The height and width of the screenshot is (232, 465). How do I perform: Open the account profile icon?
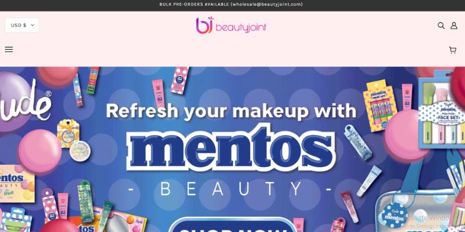pos(454,26)
